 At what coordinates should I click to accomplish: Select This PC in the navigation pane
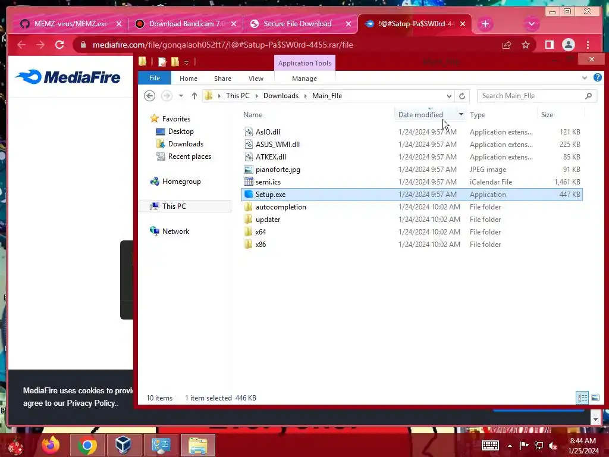174,206
